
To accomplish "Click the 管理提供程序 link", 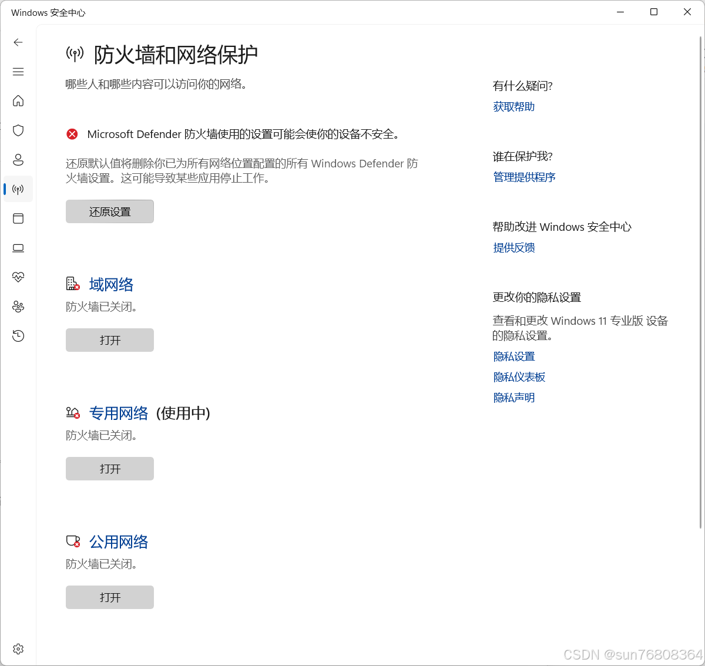I will 525,177.
